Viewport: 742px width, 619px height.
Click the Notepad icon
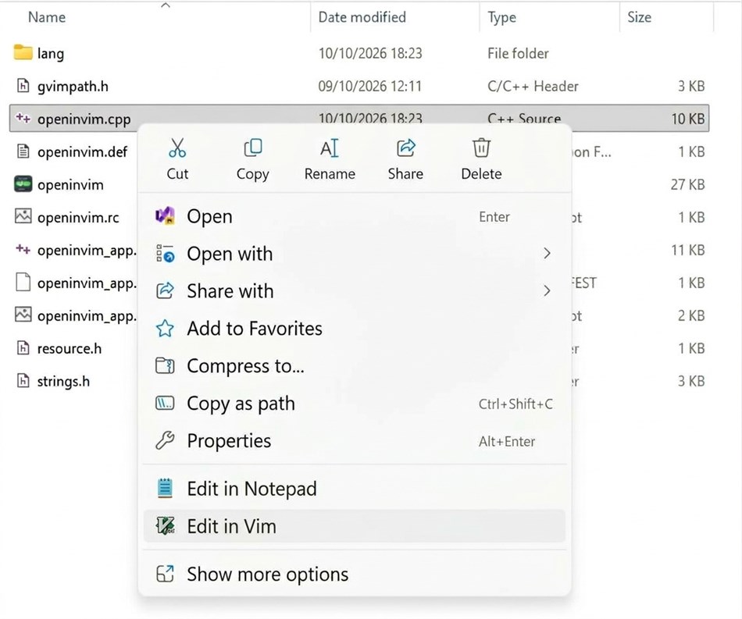pos(165,488)
